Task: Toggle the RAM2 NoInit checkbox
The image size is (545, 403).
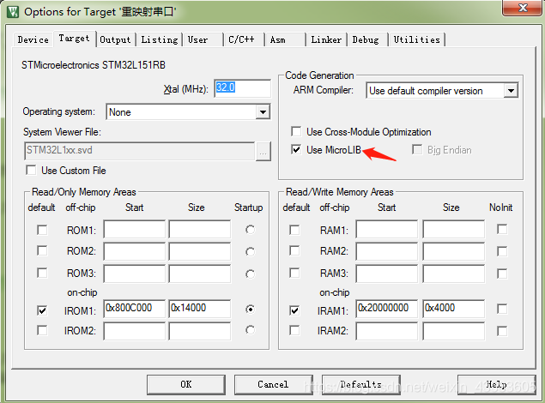Action: tap(502, 251)
